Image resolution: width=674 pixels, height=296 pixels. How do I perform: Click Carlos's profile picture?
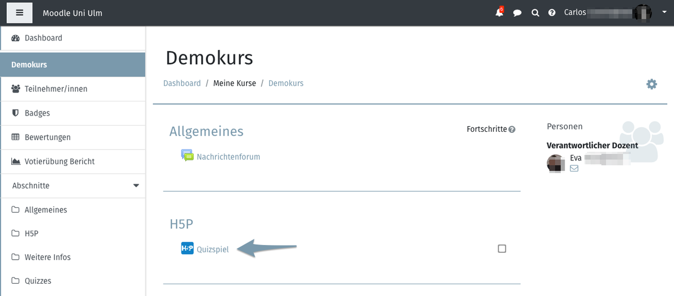641,12
